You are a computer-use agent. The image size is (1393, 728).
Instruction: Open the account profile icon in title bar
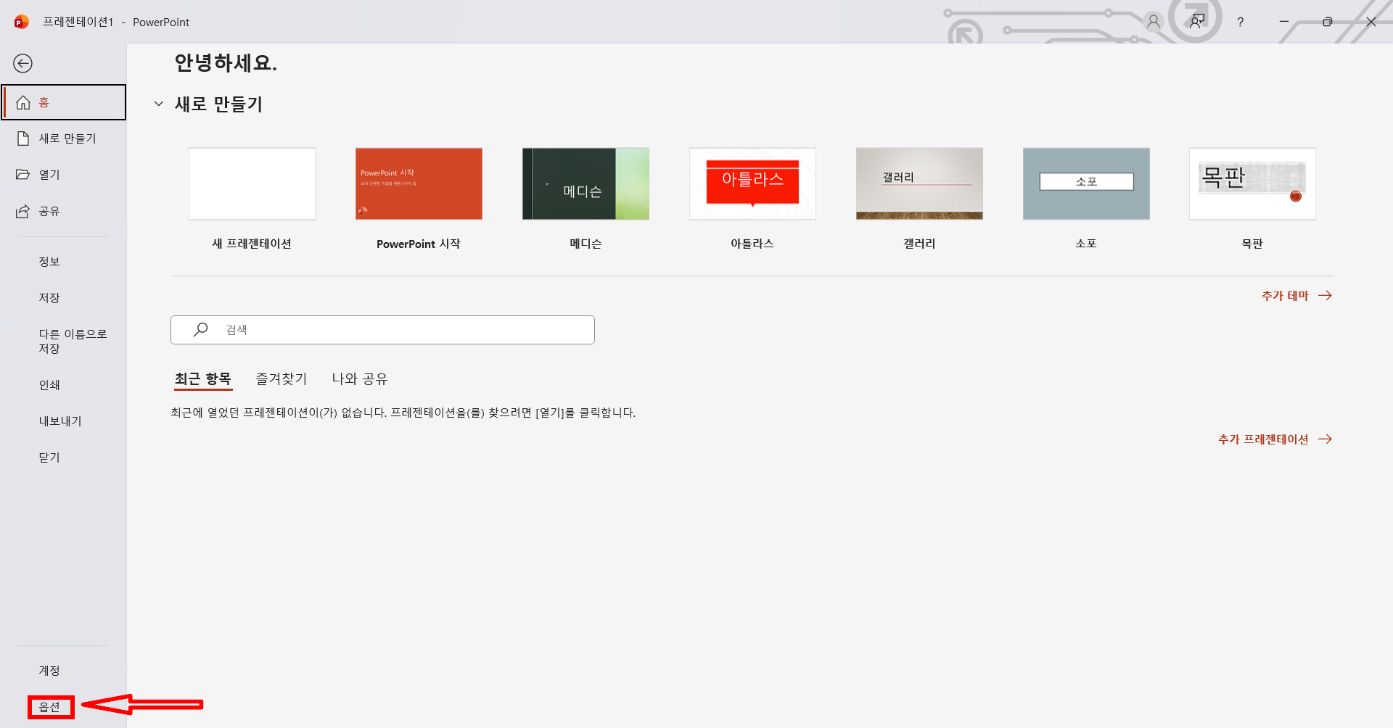1153,22
